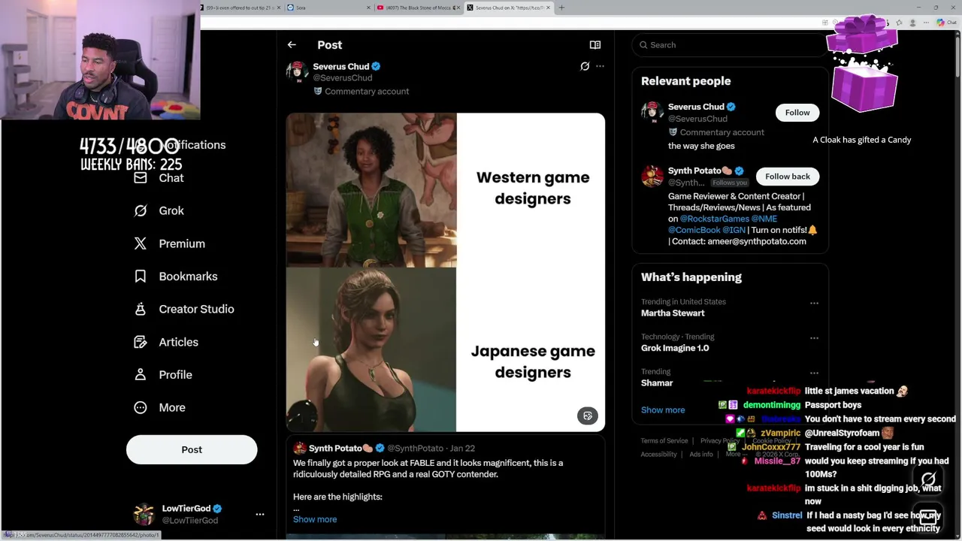
Task: Open the @ComicBook mention link
Action: (694, 230)
